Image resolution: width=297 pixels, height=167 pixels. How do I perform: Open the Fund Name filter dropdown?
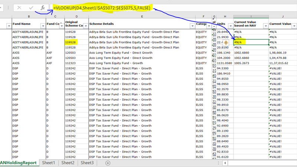coord(43,26)
